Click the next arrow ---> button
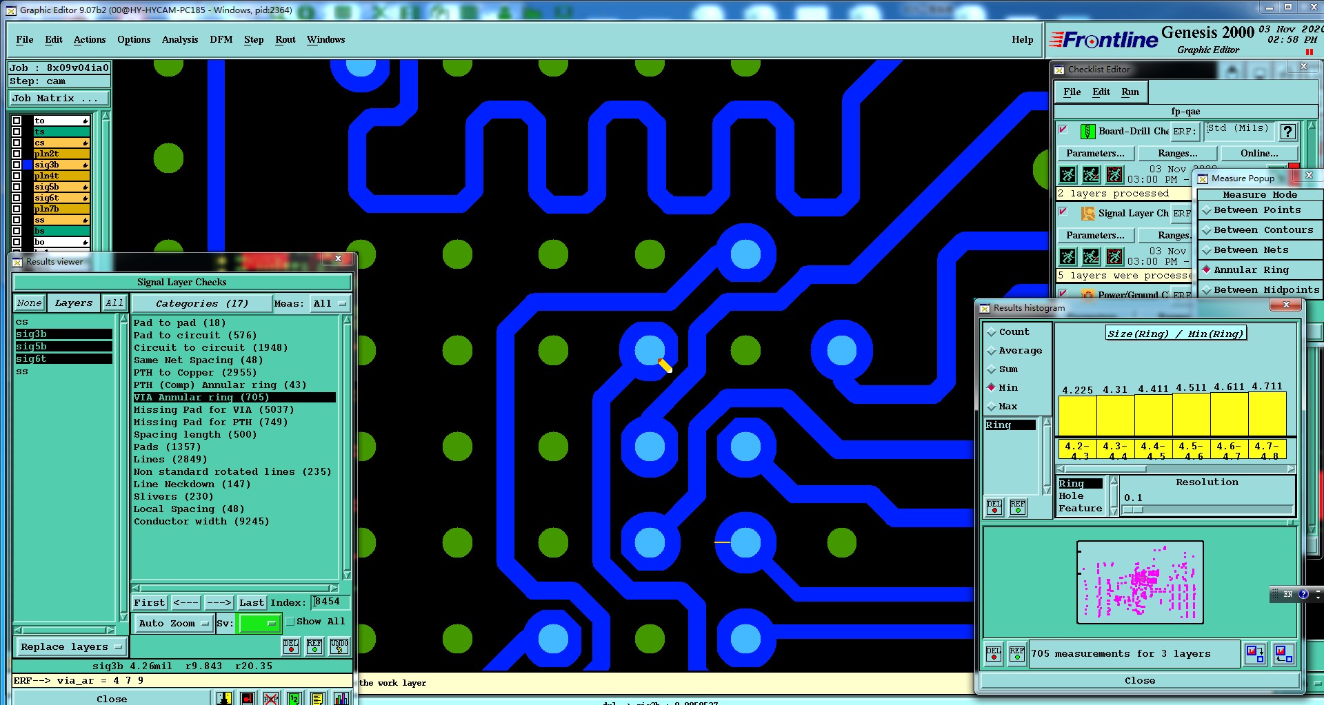 pyautogui.click(x=219, y=602)
